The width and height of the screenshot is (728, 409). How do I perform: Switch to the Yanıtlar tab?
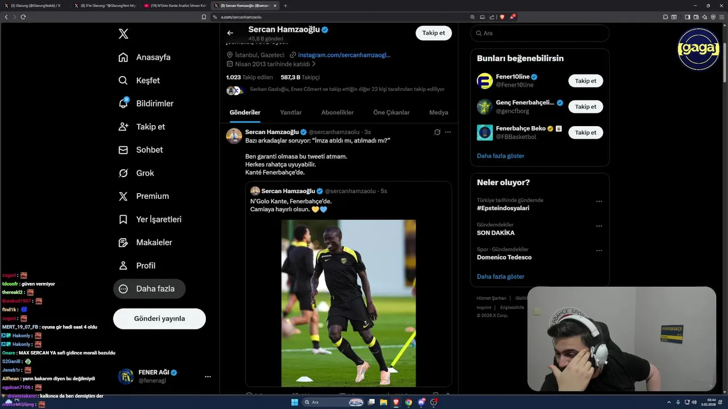[291, 112]
